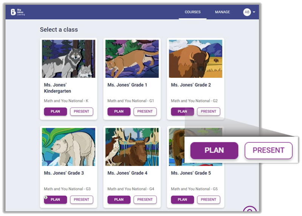Select the polar bear thumbnail for Grade 3
The width and height of the screenshot is (302, 216).
69,147
